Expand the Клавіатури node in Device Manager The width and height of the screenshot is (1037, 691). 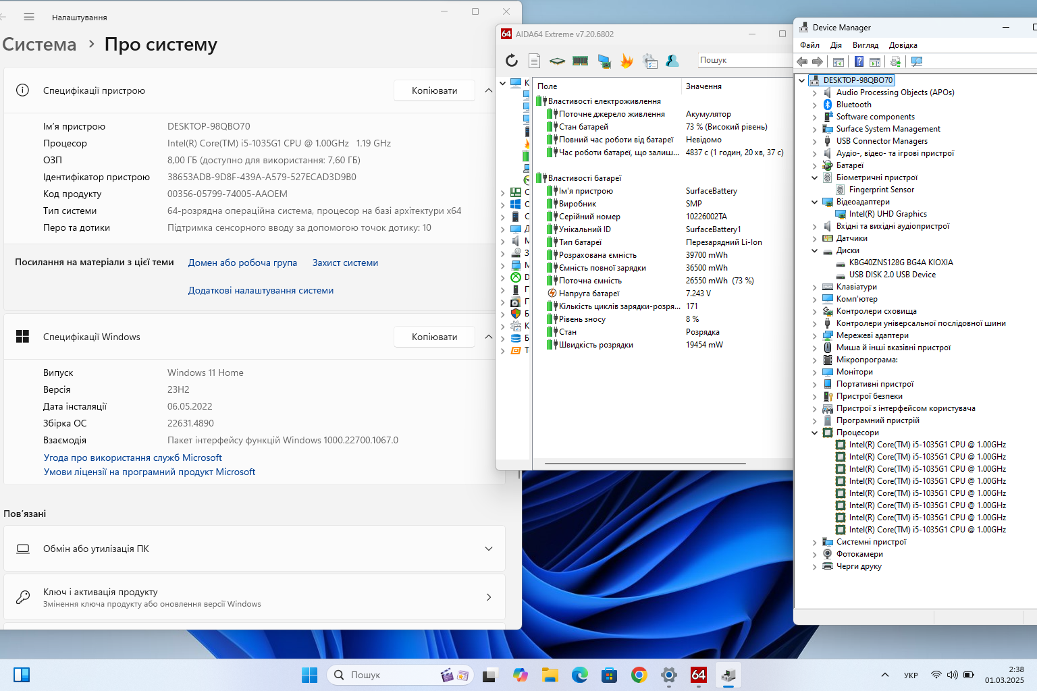[x=814, y=287]
